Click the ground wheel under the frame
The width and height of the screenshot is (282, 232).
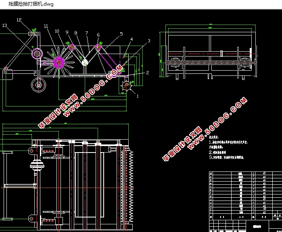click(38, 85)
